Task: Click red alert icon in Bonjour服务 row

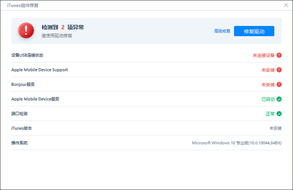Action: [x=279, y=84]
